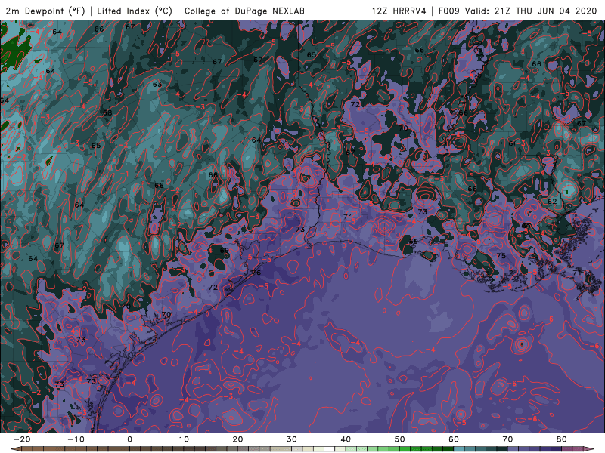Viewport: 605px width, 453px height.
Task: Click the right arrow end of the colorbar
Action: 588,449
